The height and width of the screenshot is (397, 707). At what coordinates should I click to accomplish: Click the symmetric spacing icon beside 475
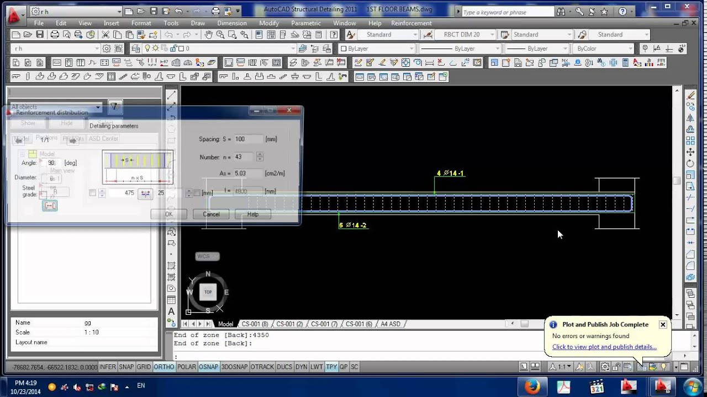tap(145, 193)
